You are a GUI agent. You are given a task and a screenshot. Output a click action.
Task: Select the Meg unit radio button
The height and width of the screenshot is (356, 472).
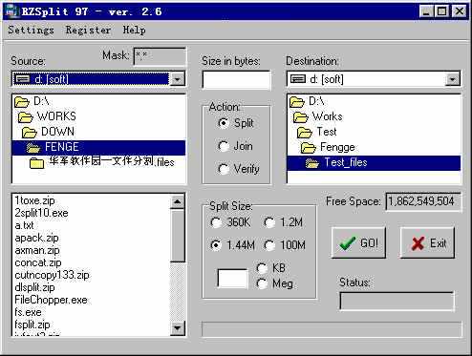pos(262,283)
